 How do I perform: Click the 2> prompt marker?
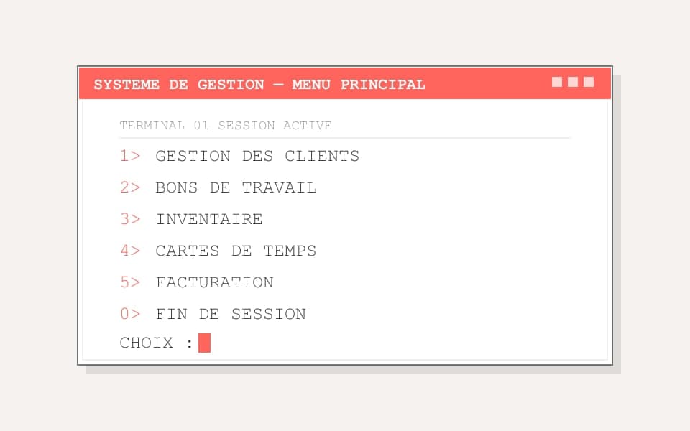point(130,187)
